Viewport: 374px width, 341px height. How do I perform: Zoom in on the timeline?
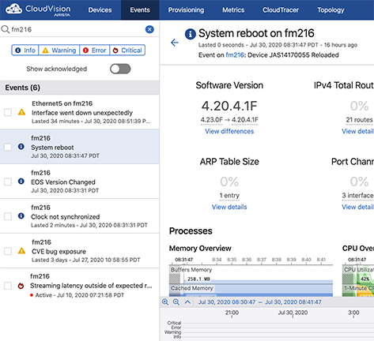point(165,302)
